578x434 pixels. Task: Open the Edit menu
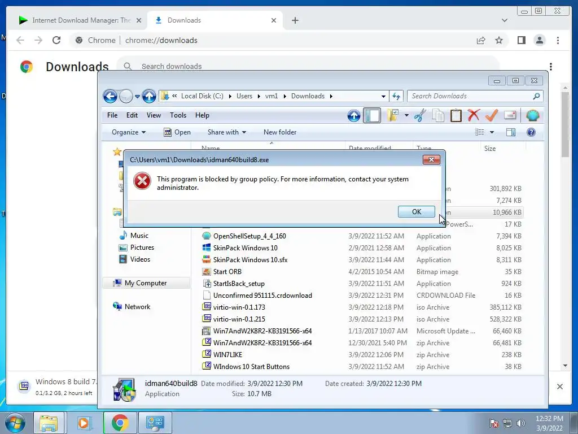(132, 115)
